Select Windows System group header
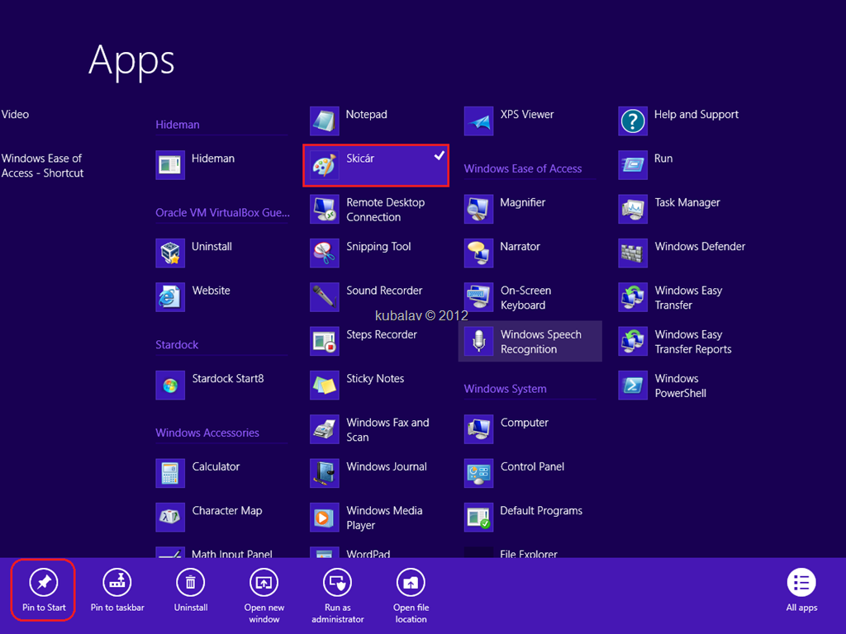 pyautogui.click(x=505, y=389)
